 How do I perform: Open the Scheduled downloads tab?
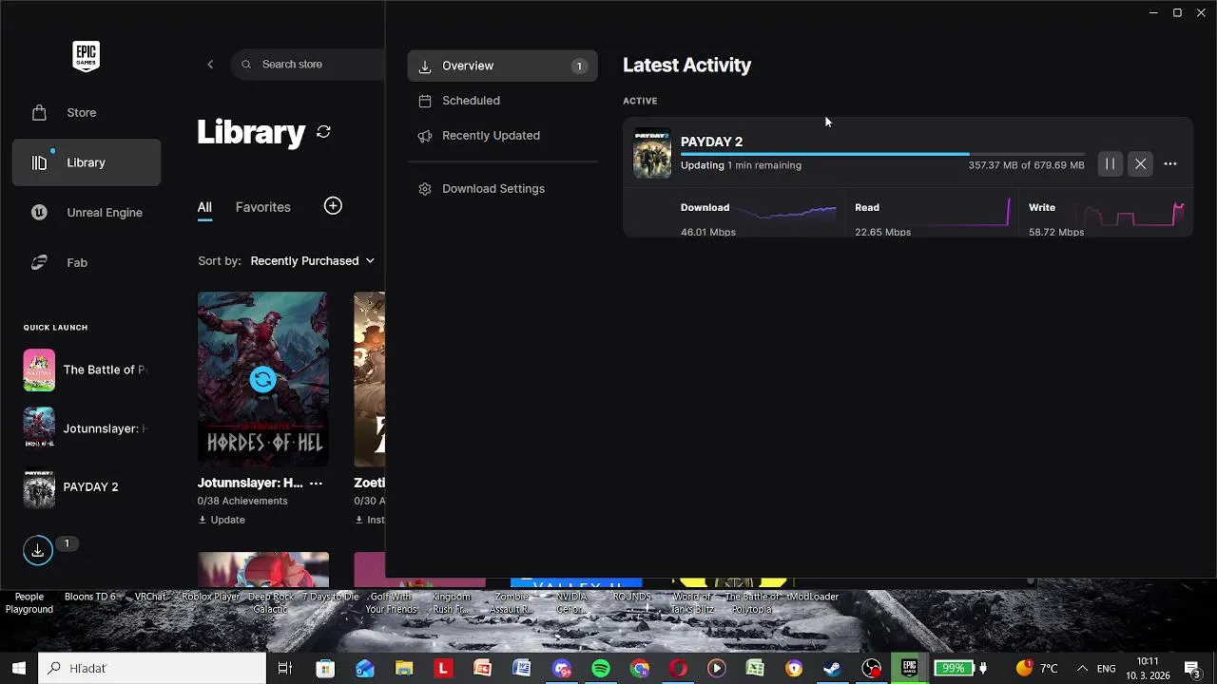(x=503, y=101)
